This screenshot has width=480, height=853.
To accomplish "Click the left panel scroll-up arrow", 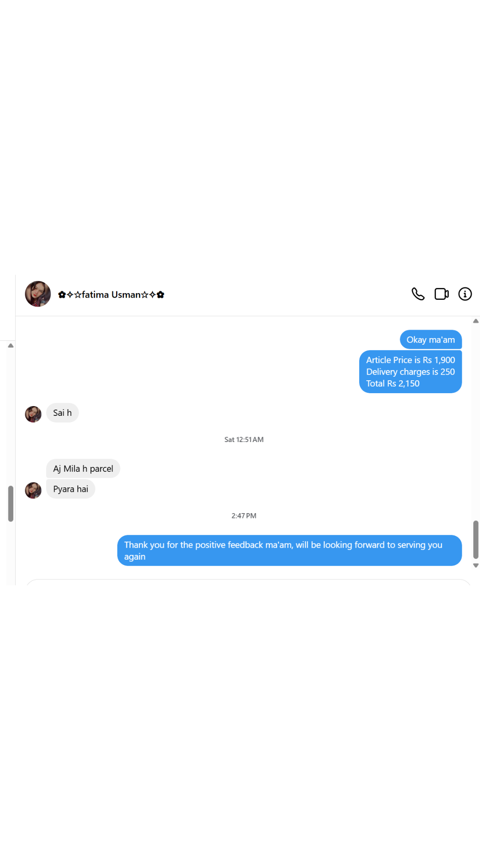I will (x=11, y=345).
